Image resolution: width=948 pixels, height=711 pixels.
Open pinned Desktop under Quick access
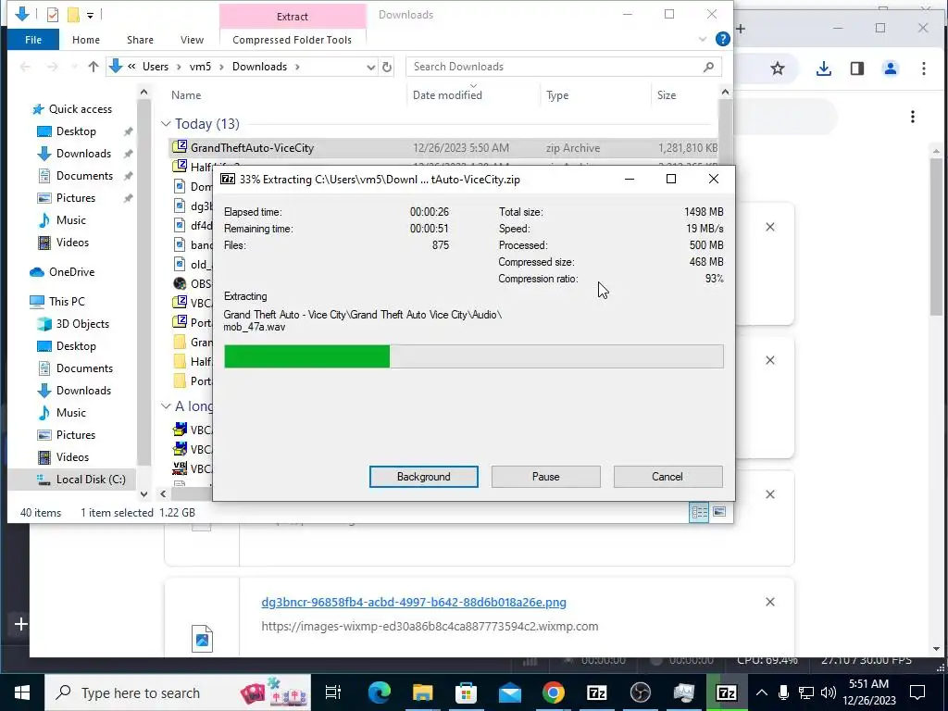click(76, 131)
